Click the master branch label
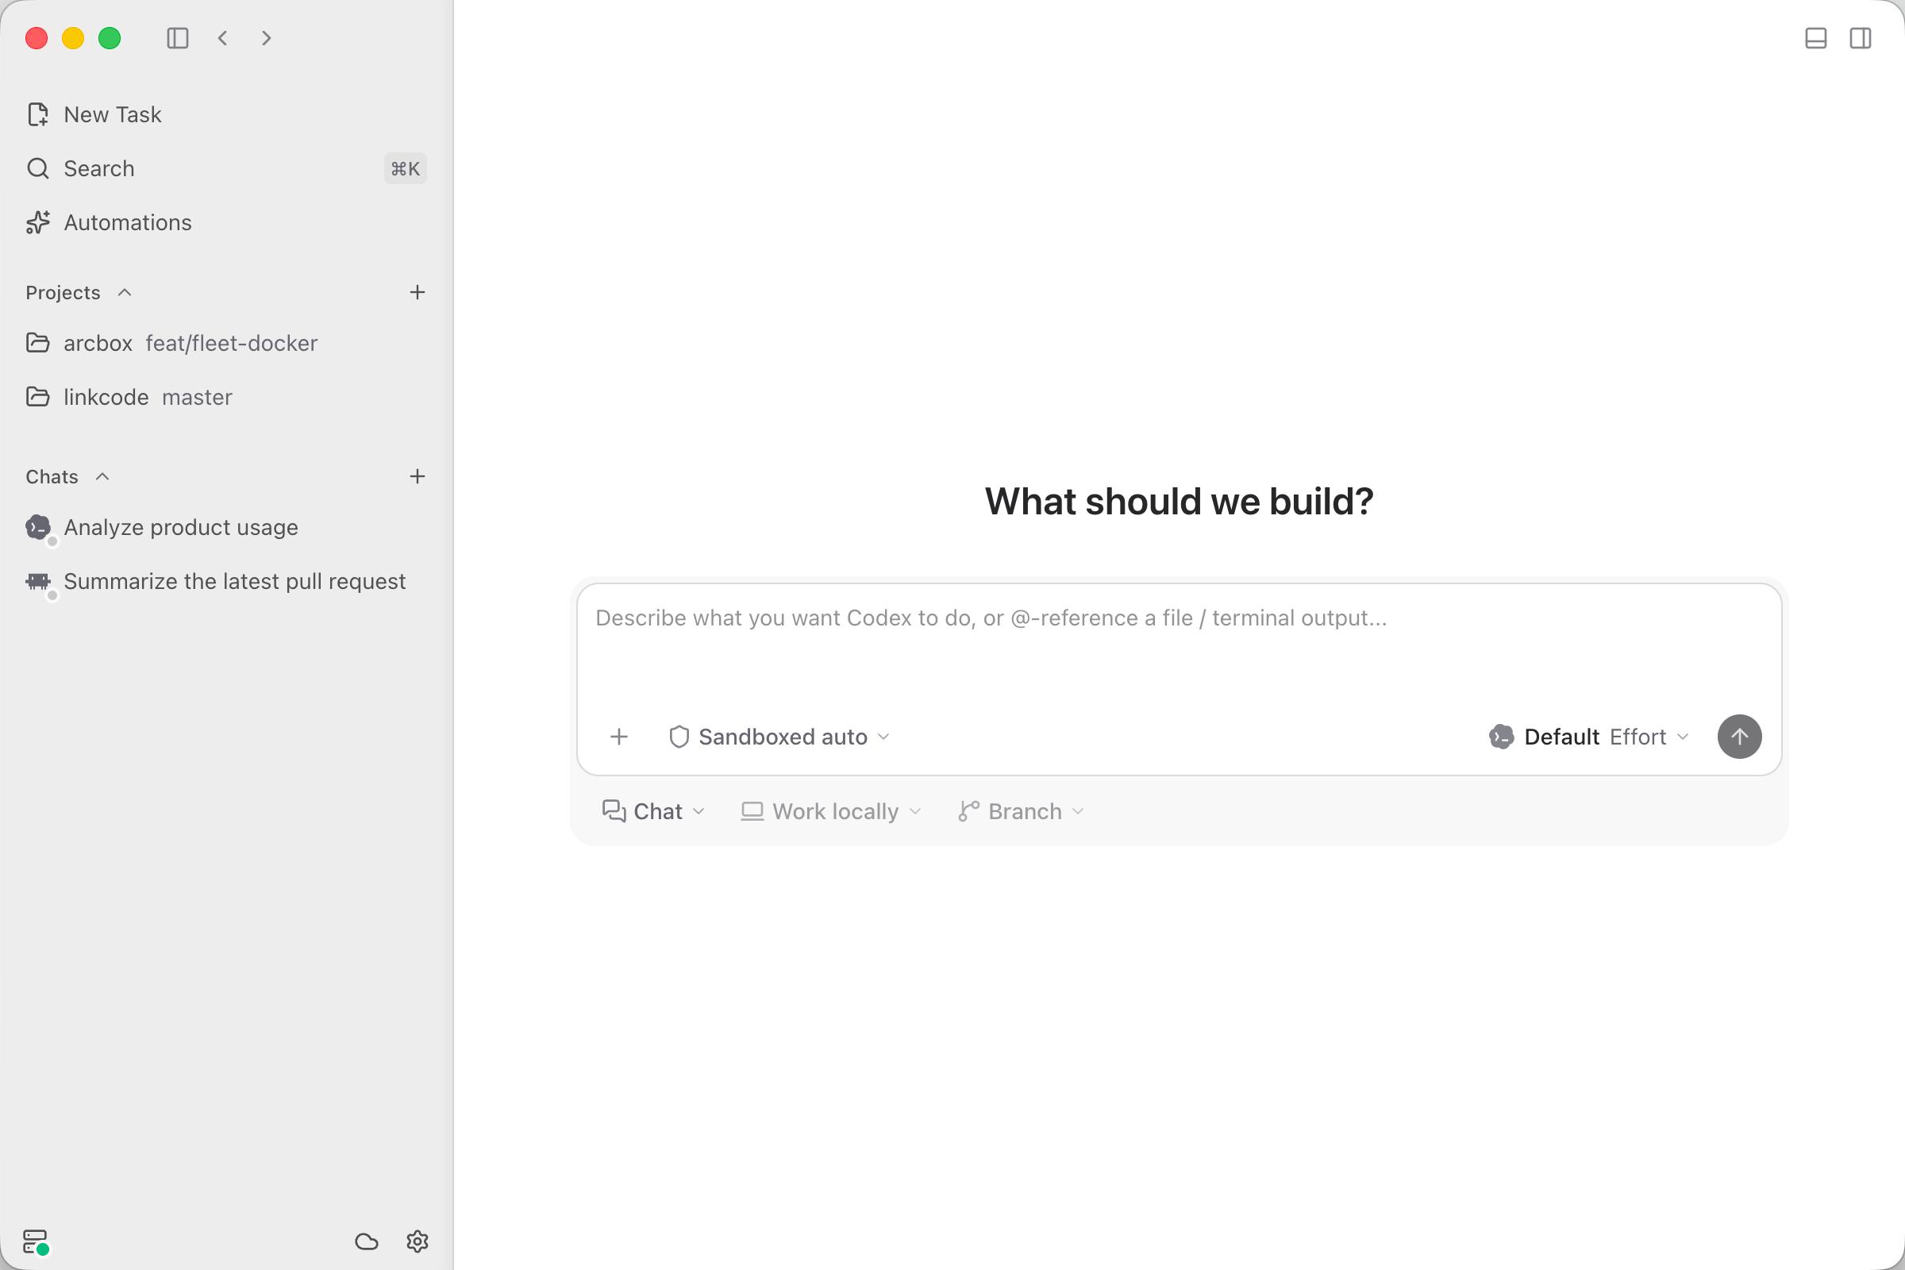Screen dimensions: 1905x1270 (x=197, y=397)
